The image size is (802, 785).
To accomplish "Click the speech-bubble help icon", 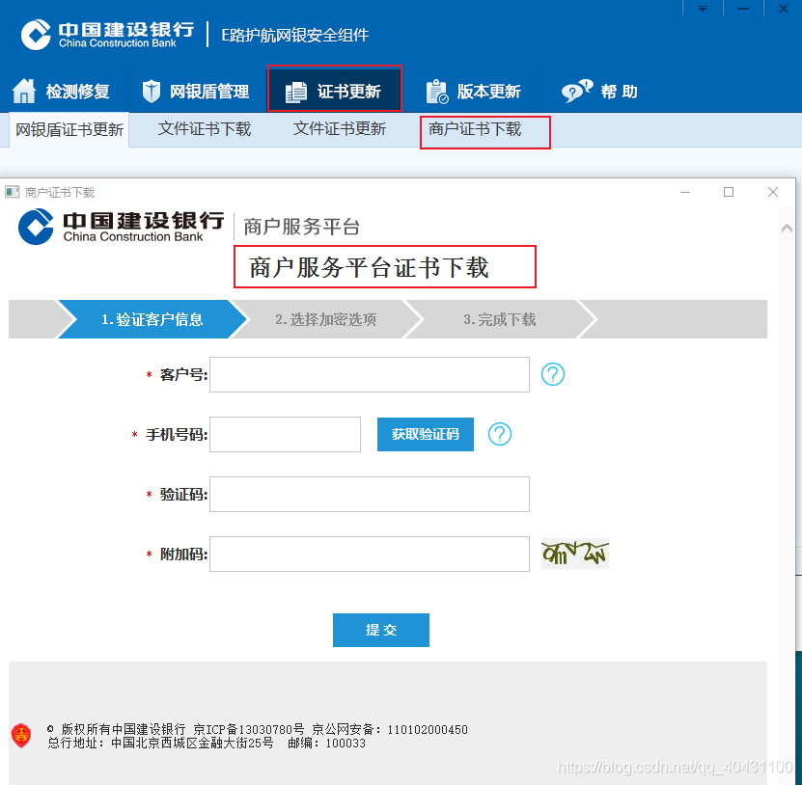I will point(577,91).
